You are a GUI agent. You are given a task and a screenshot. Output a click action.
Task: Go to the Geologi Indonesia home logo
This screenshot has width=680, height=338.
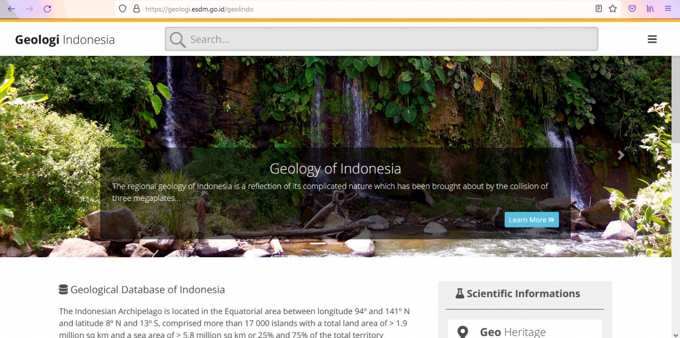(x=65, y=40)
